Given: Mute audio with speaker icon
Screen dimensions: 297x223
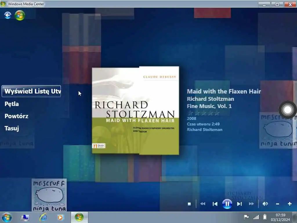Looking at the screenshot, I should click(265, 204).
